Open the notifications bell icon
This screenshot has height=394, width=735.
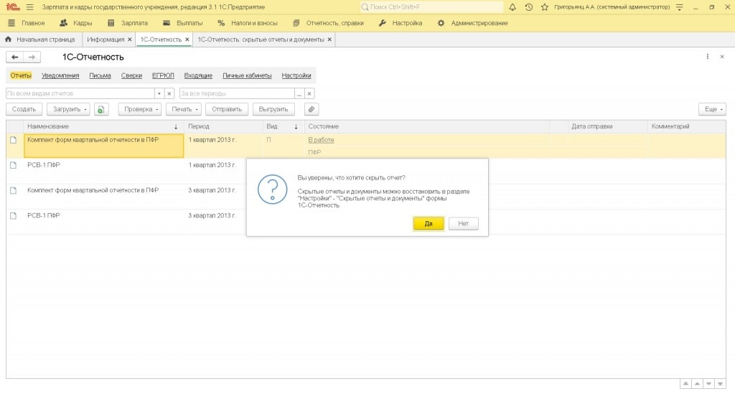(x=512, y=7)
